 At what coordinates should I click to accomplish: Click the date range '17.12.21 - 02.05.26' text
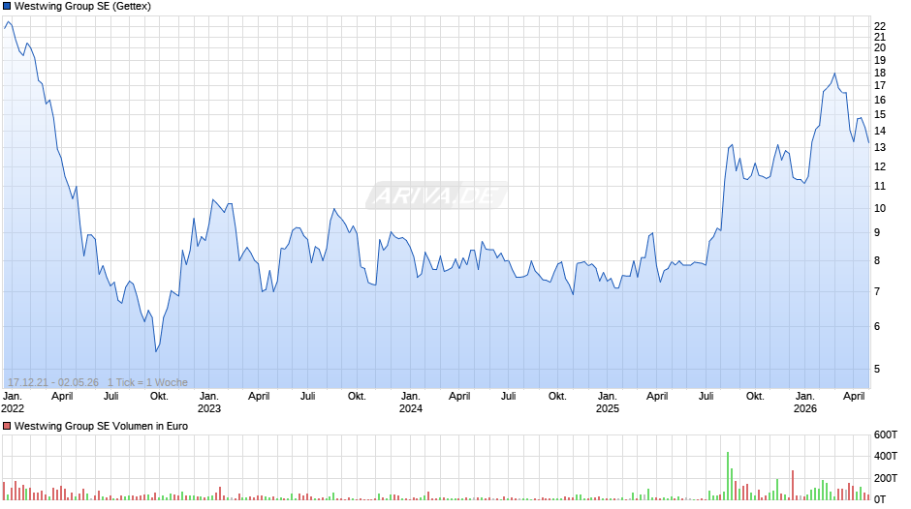point(53,382)
